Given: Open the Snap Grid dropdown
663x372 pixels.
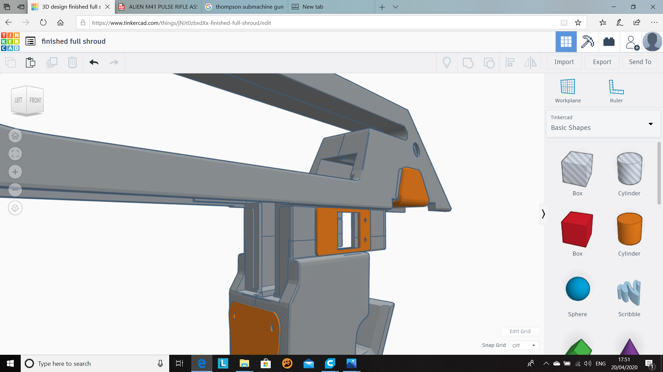Looking at the screenshot, I should pyautogui.click(x=524, y=345).
